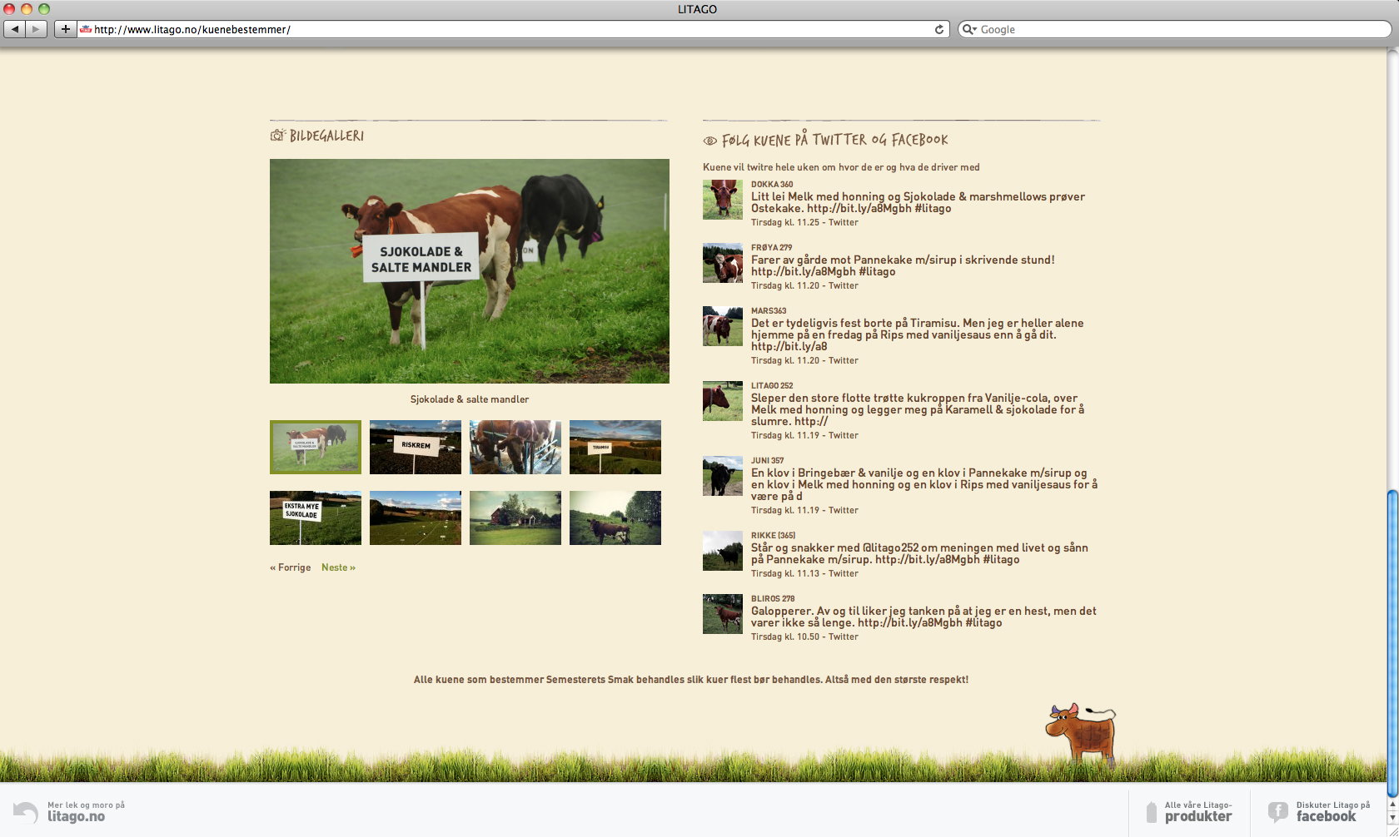Reload the page with refresh icon
Viewport: 1399px width, 837px height.
(x=939, y=29)
